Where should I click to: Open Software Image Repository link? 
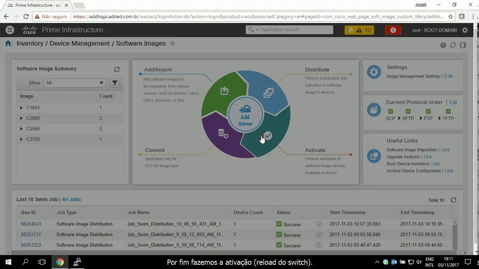tap(445, 150)
